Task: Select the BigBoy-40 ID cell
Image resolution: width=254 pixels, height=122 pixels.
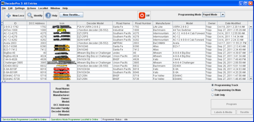Action: (15, 53)
